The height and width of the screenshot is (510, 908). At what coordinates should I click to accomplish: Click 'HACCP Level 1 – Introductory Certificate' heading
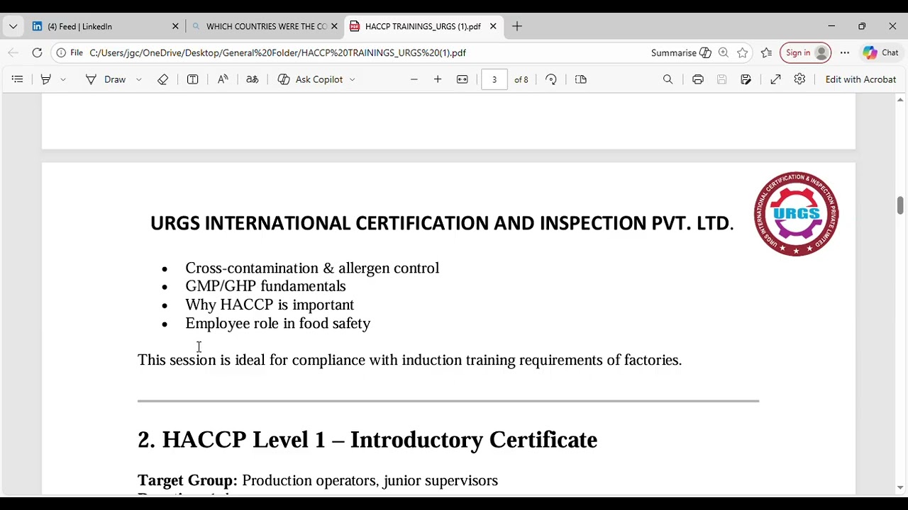(367, 440)
